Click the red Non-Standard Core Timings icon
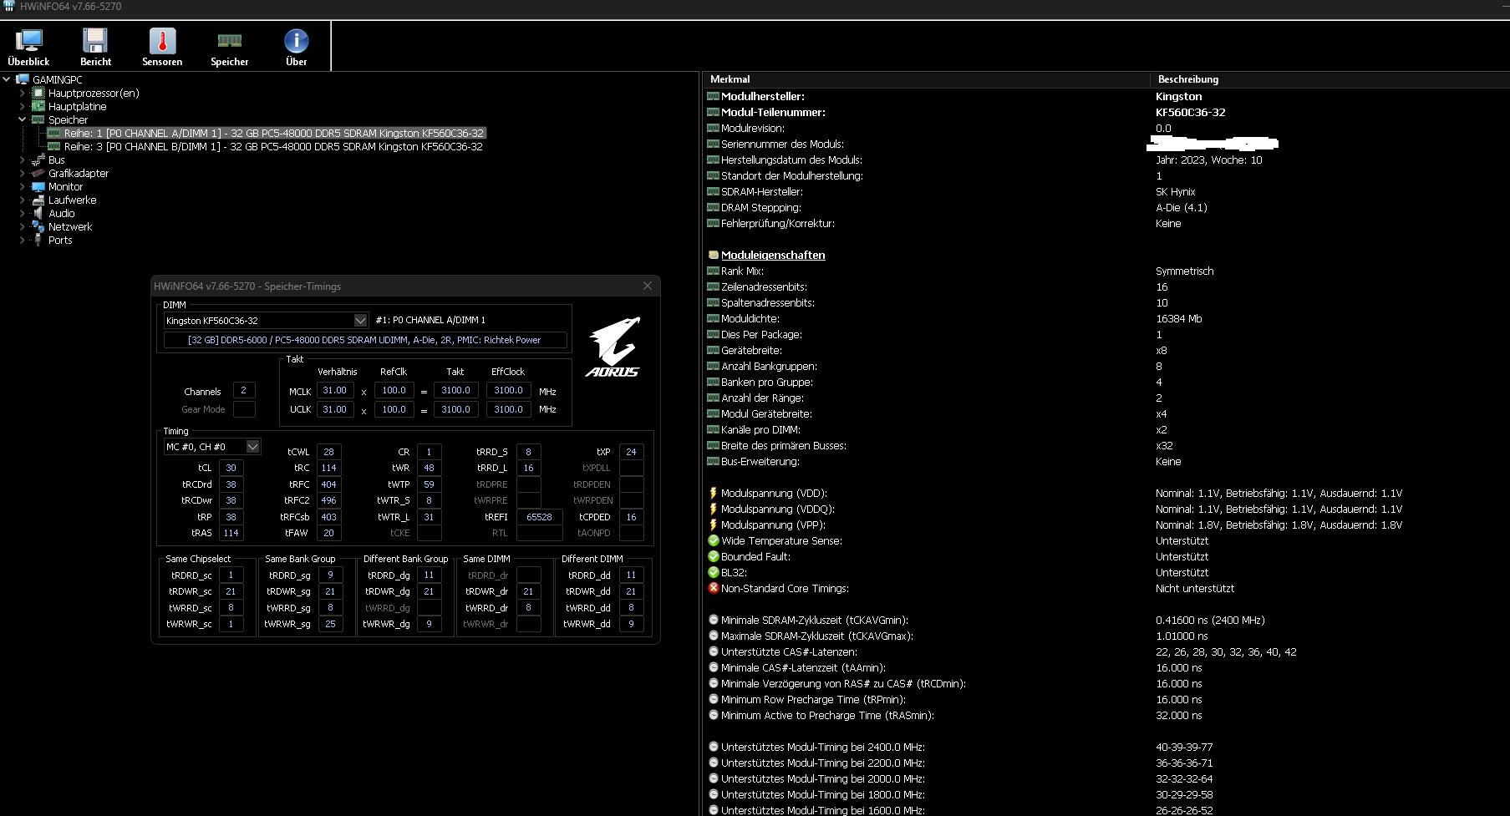The height and width of the screenshot is (816, 1510). pyautogui.click(x=713, y=588)
